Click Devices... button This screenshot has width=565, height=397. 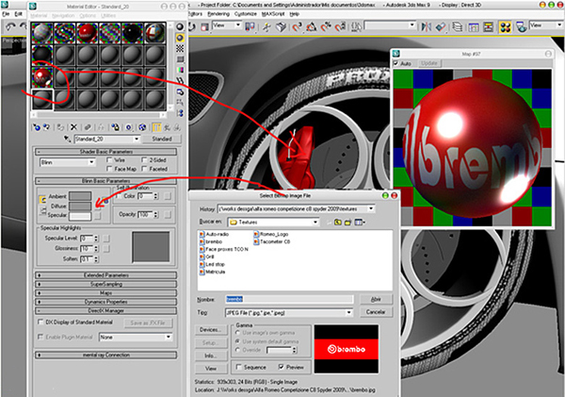pos(211,329)
